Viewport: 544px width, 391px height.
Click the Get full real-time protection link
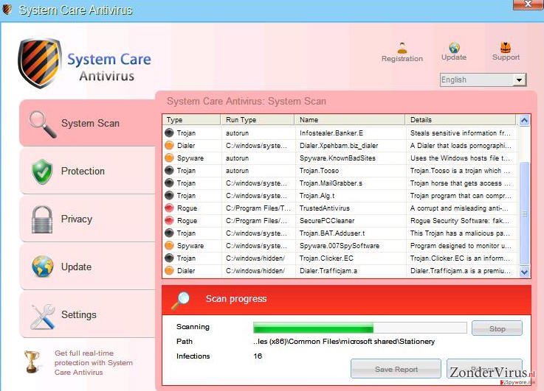point(93,362)
